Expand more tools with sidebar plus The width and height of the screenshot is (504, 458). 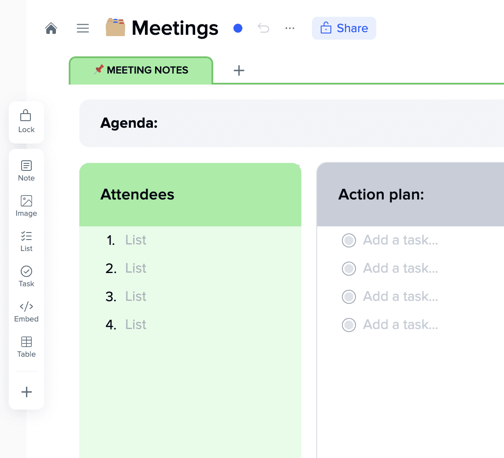tap(26, 392)
